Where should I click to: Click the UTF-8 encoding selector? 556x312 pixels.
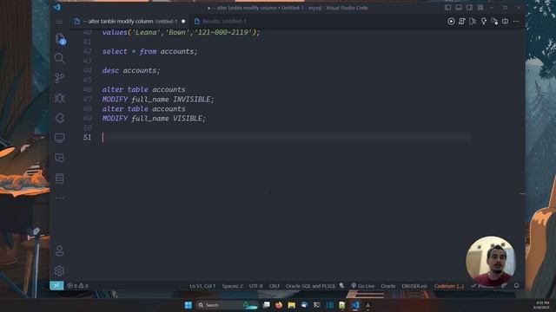(255, 286)
